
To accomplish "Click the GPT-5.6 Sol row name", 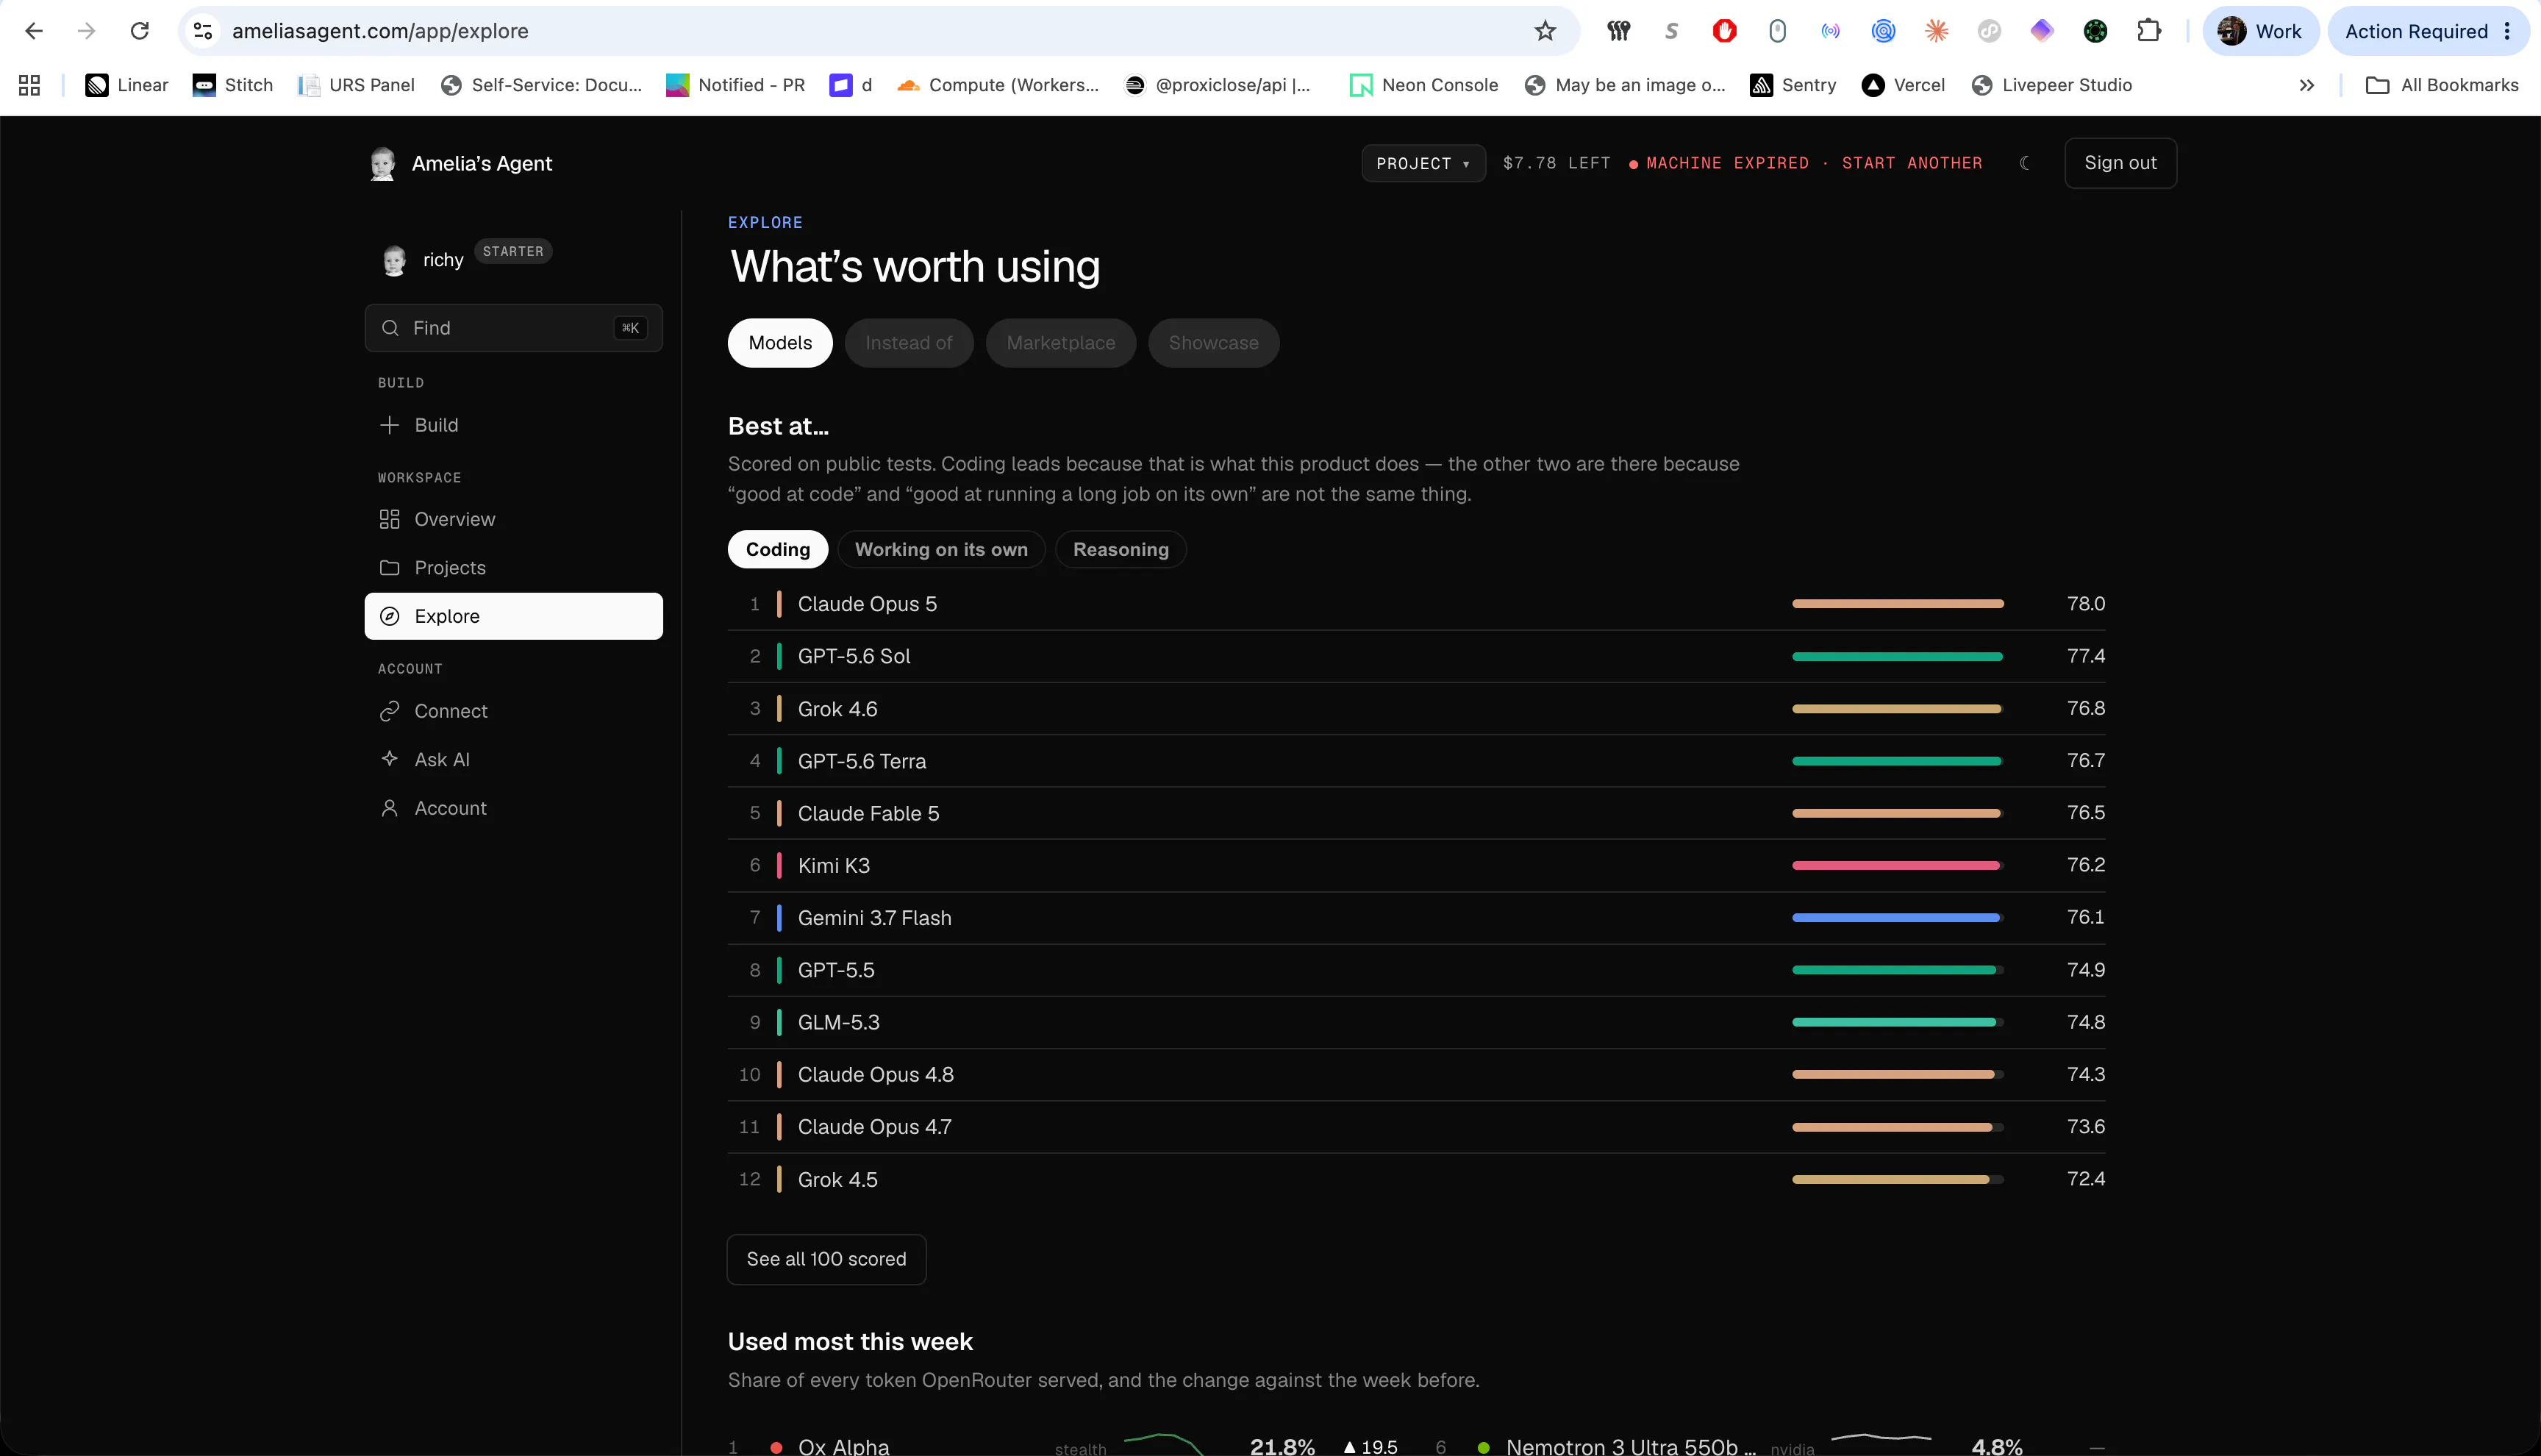I will (x=854, y=656).
